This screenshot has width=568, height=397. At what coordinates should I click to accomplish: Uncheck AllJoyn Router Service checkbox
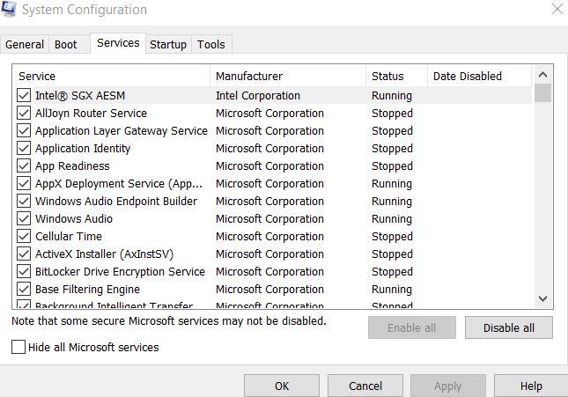tap(24, 114)
